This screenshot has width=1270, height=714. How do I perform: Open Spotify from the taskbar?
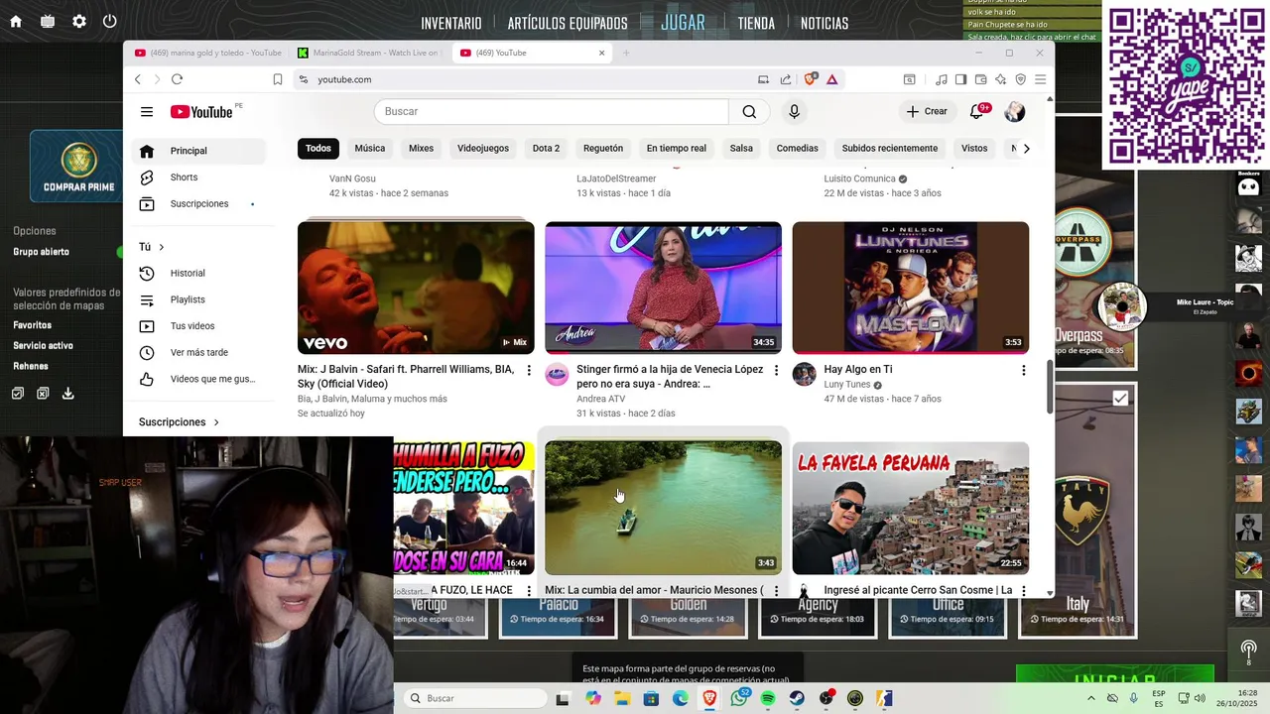coord(768,699)
